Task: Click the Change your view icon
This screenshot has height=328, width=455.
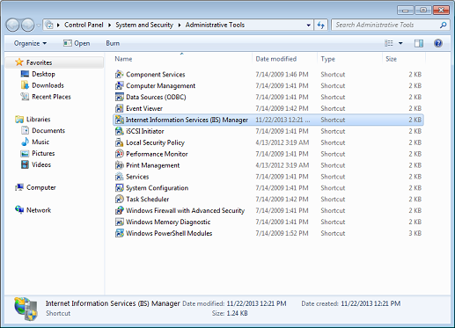Action: (389, 43)
